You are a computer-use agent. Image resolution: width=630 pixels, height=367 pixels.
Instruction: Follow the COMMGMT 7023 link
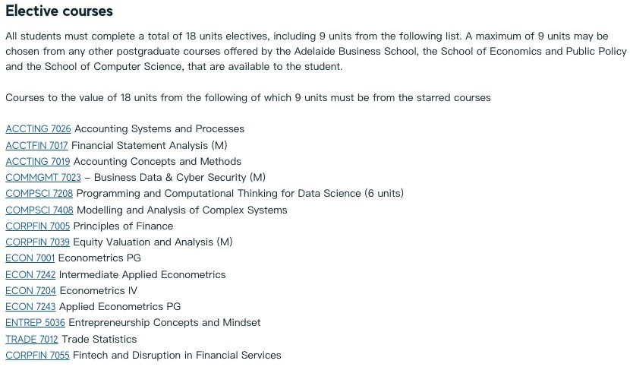(x=43, y=177)
